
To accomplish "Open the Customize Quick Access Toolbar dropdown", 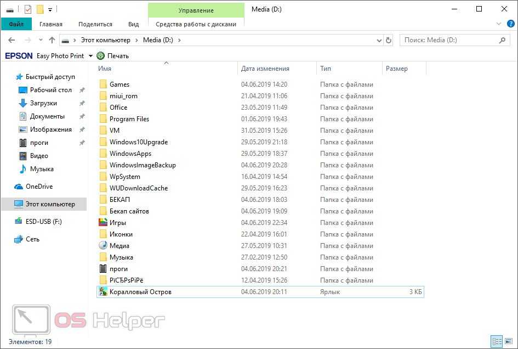I will click(x=50, y=9).
